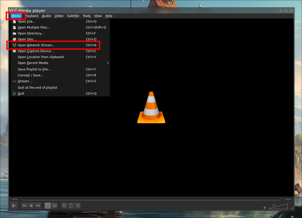Select Open Capture Device... entry
The height and width of the screenshot is (218, 302).
pos(60,51)
